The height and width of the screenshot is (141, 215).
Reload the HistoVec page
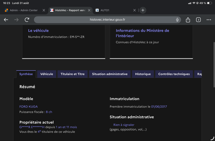pyautogui.click(x=27, y=20)
